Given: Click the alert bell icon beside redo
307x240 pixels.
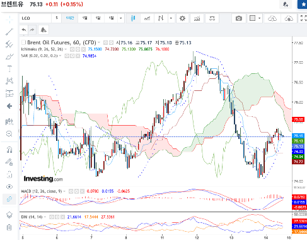Looking at the screenshot, I should point(43,30).
